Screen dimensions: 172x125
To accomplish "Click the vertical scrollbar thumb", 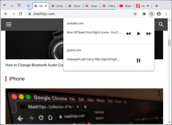I will pyautogui.click(x=169, y=43).
